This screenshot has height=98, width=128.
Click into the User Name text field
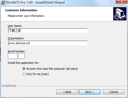(48, 31)
